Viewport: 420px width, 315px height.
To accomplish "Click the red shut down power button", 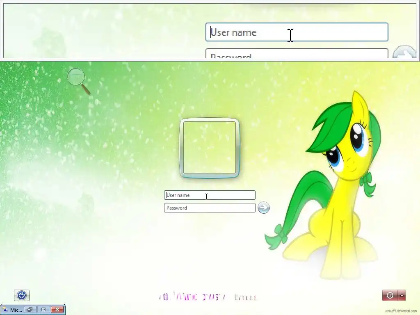I will coord(390,295).
